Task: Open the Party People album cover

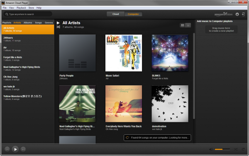Action: 77,53
